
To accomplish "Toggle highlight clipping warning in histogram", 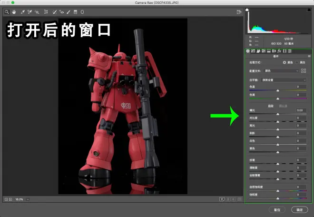I will pyautogui.click(x=309, y=10).
